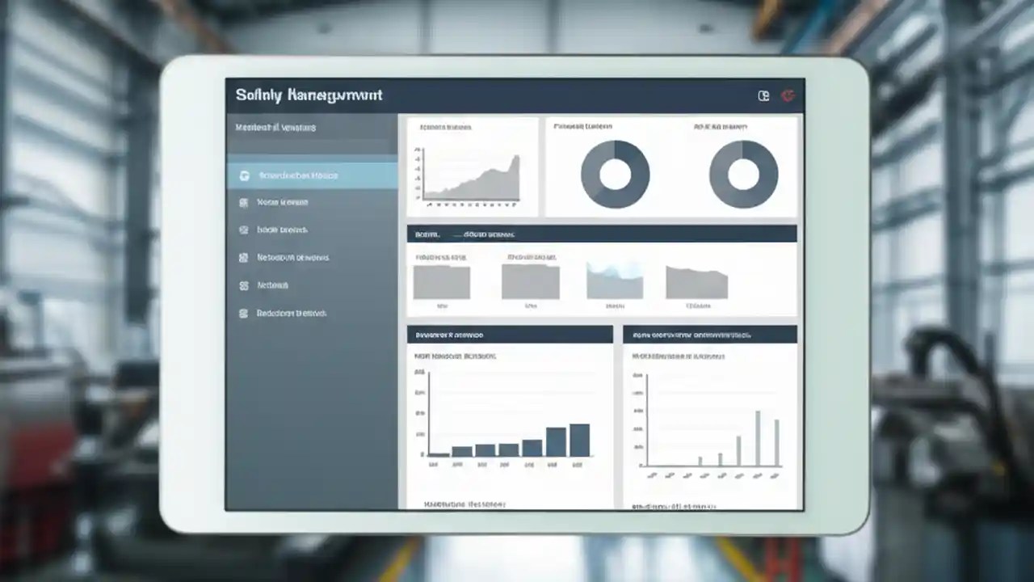Viewport: 1034px width, 582px height.
Task: Select the highlighted dashboard icon in the sidebar
Action: pyautogui.click(x=245, y=175)
